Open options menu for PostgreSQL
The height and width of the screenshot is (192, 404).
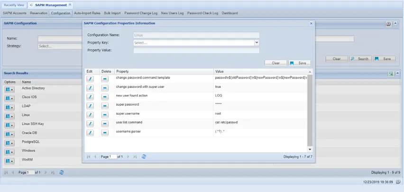pos(9,143)
